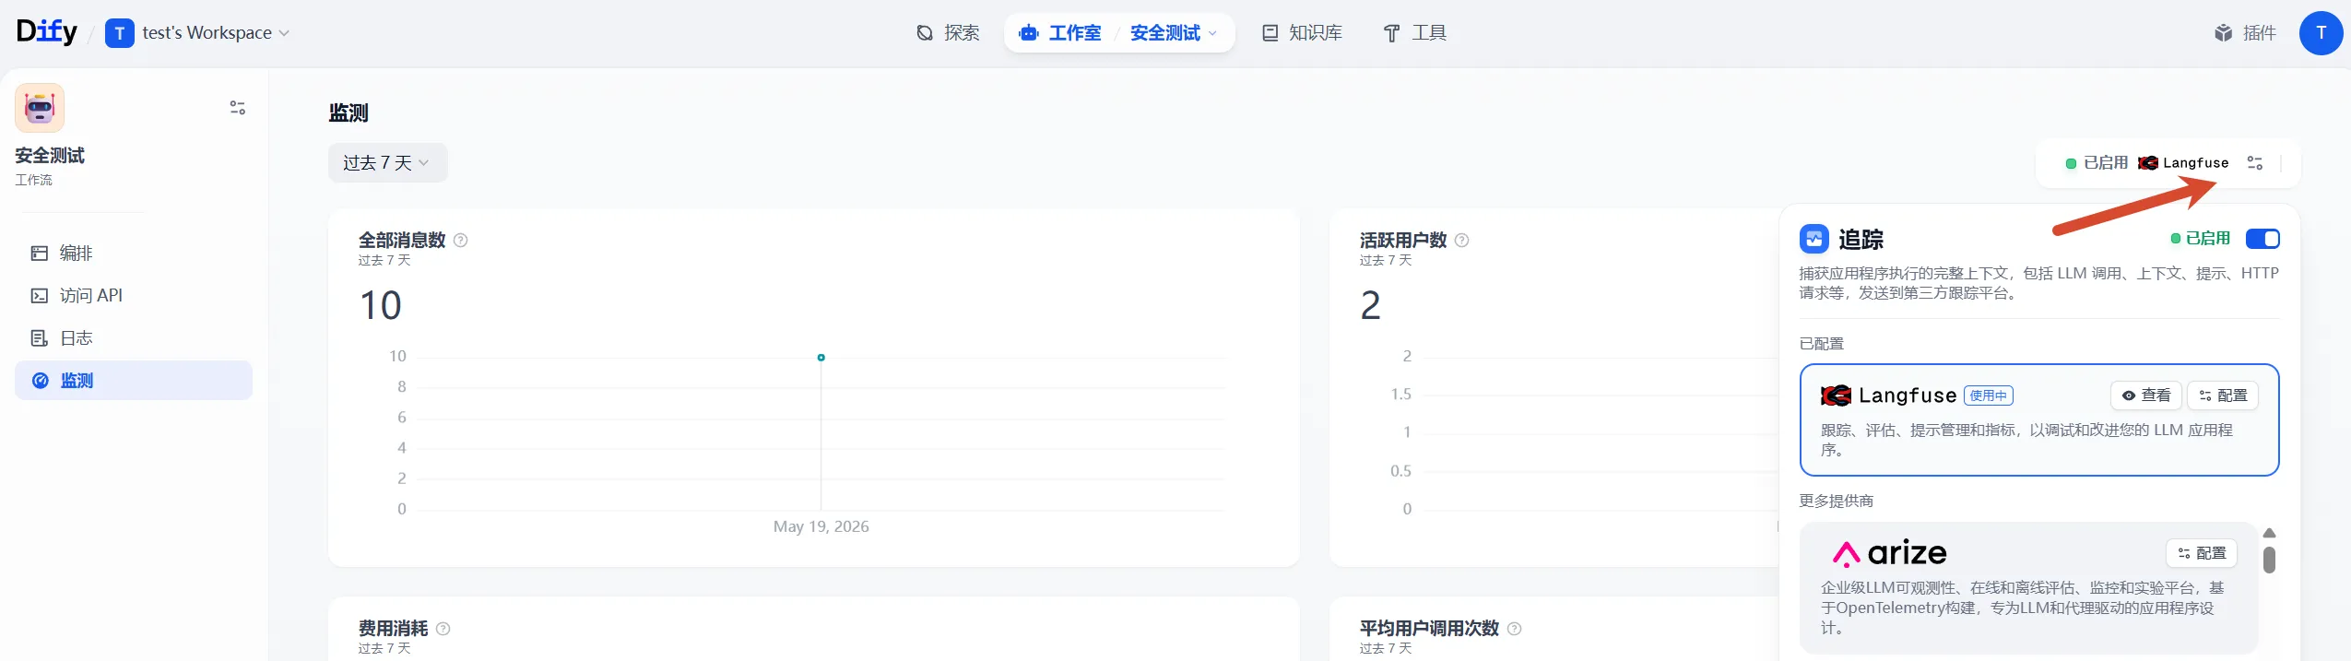Viewport: 2351px width, 661px height.
Task: Disable the 追踪 tracing toggle switch
Action: pyautogui.click(x=2262, y=239)
